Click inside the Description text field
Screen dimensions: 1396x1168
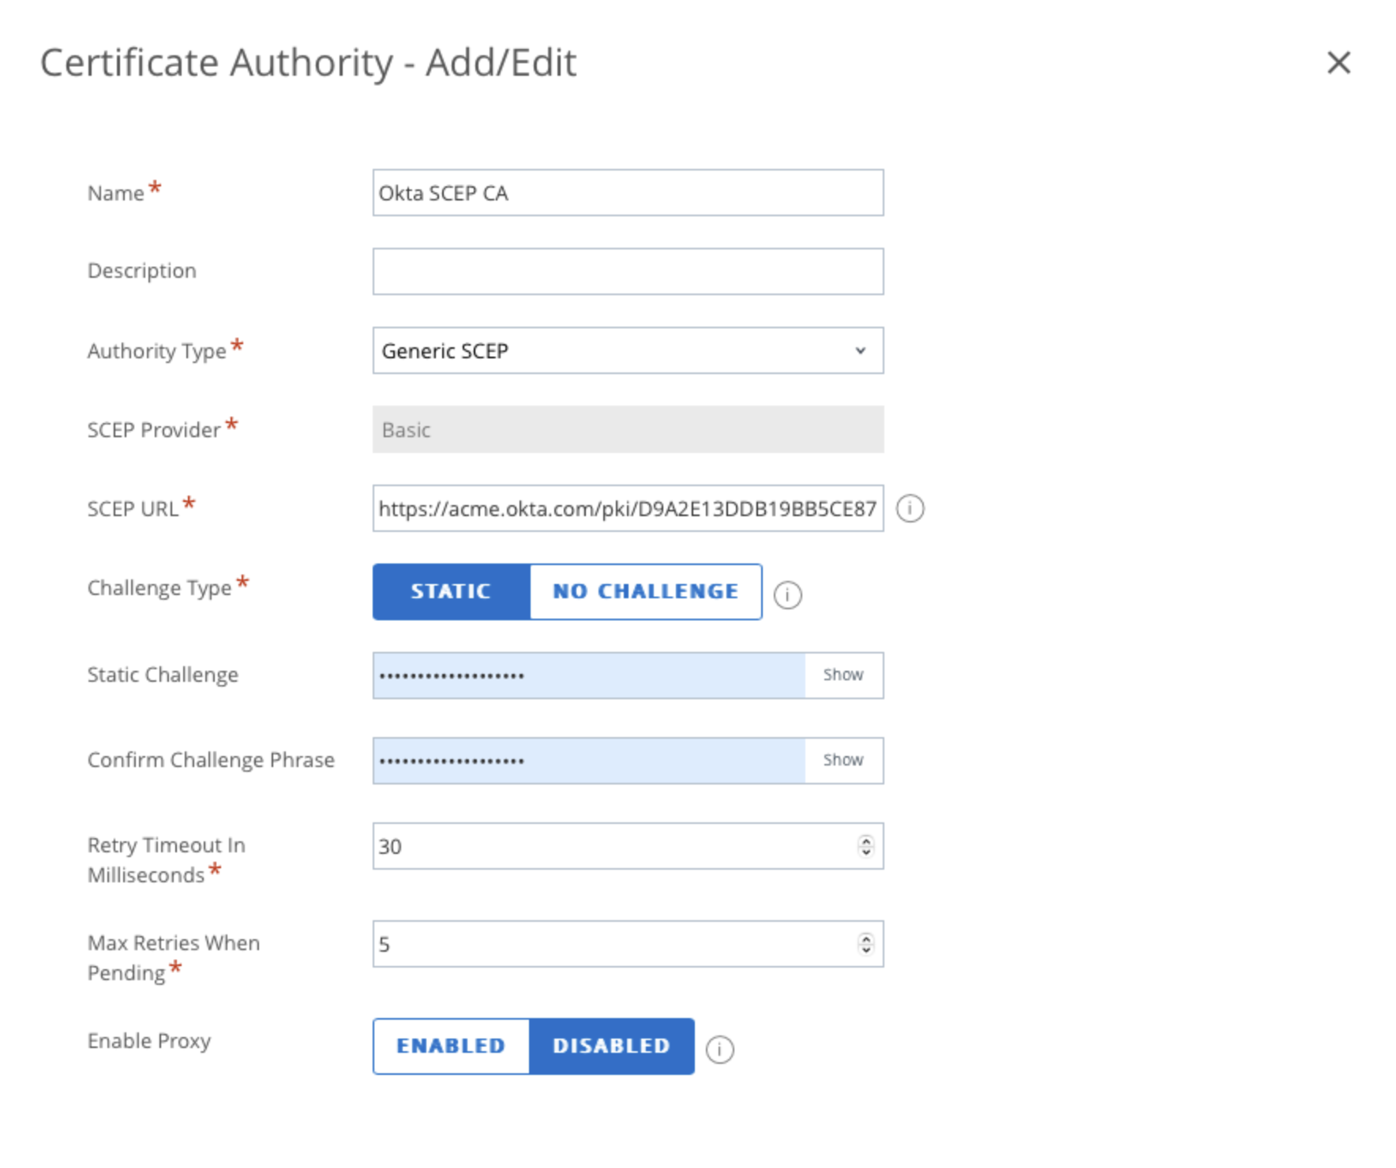pos(628,271)
